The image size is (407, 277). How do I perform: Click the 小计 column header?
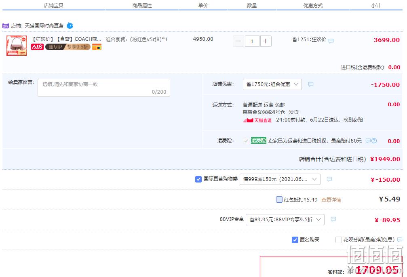click(376, 5)
